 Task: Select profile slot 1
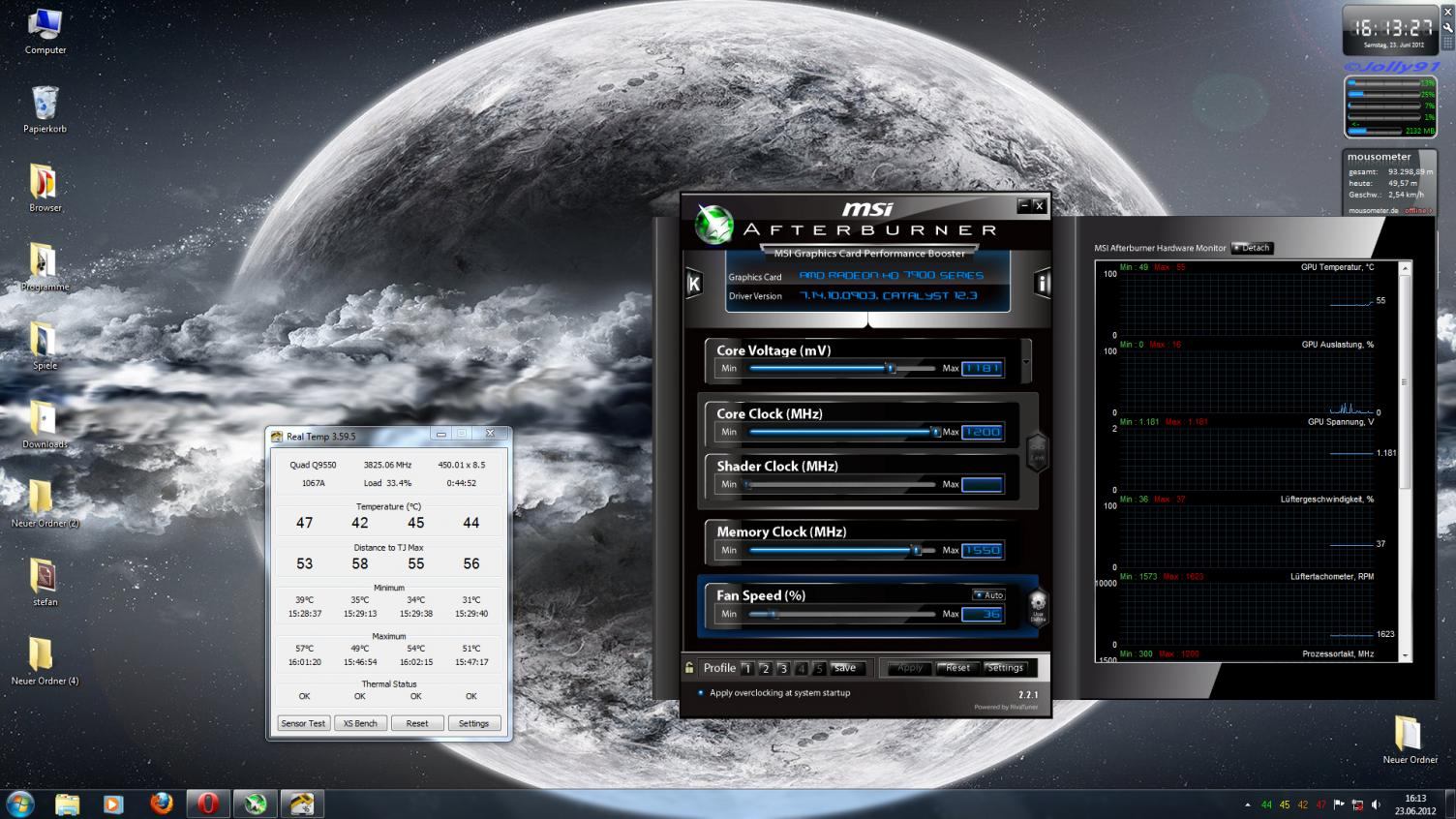(746, 668)
